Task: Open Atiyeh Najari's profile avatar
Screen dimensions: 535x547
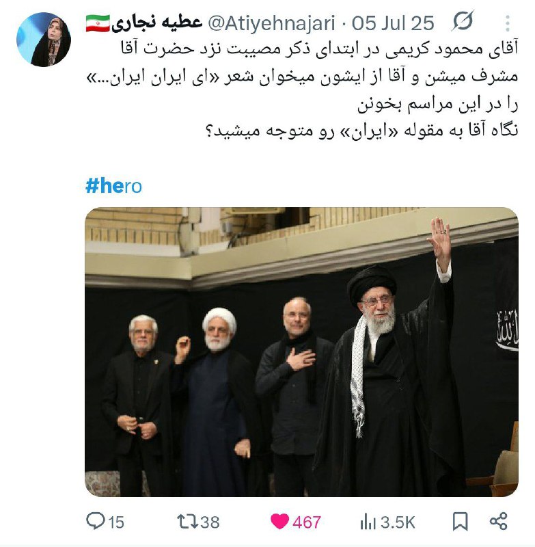Action: click(x=44, y=40)
